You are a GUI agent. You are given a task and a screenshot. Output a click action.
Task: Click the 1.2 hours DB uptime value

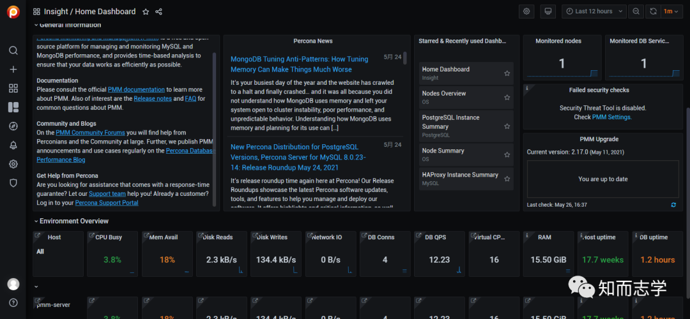coord(657,260)
